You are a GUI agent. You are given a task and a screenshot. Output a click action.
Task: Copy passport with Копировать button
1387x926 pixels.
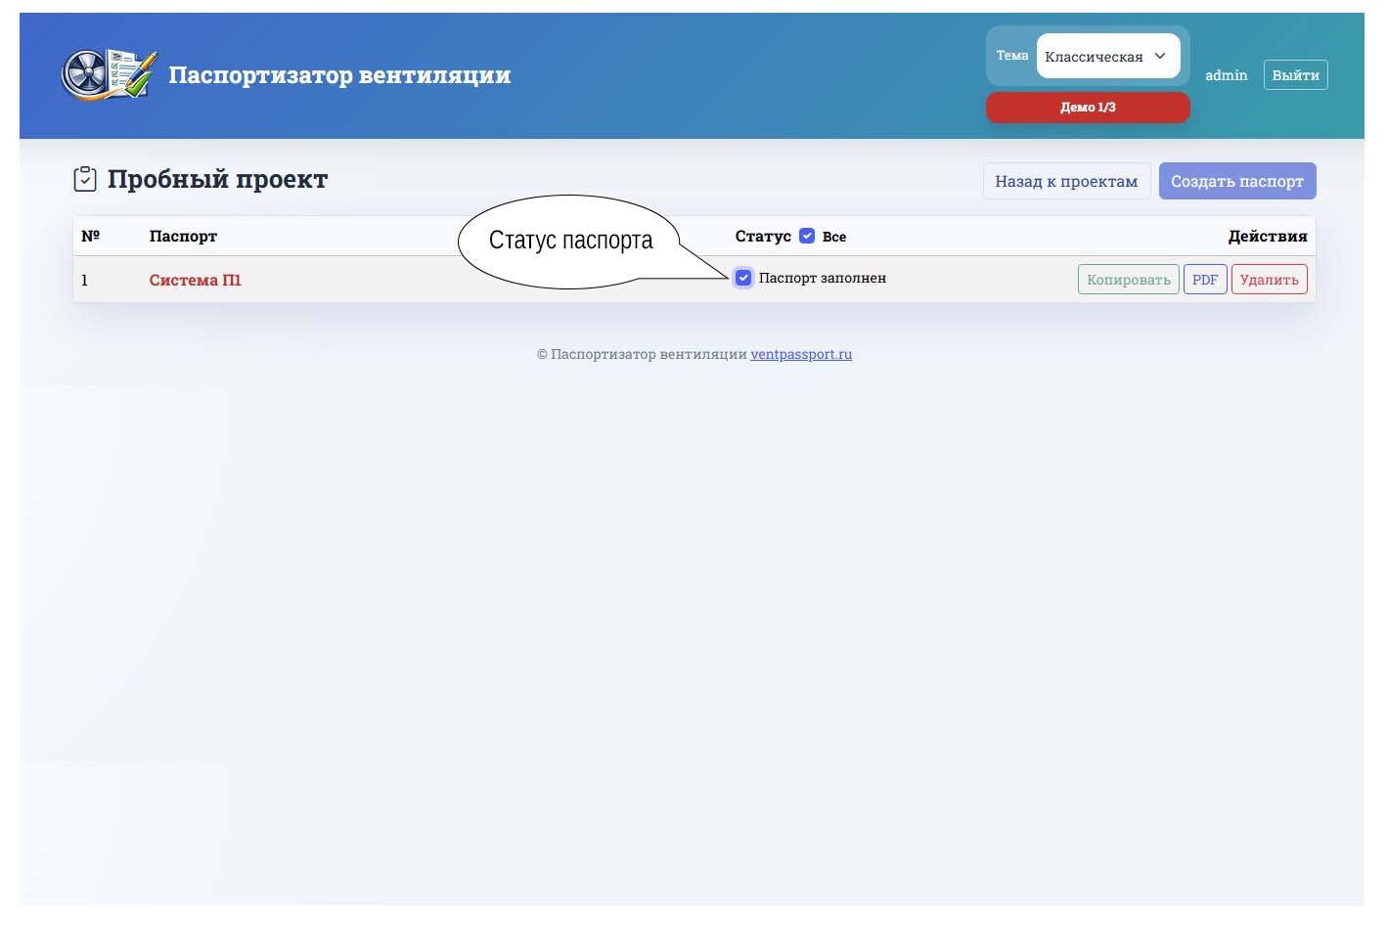click(x=1129, y=280)
